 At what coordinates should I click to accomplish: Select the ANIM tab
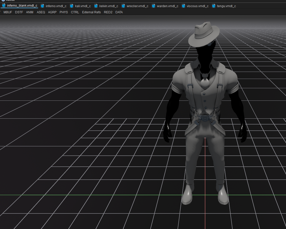click(x=29, y=12)
